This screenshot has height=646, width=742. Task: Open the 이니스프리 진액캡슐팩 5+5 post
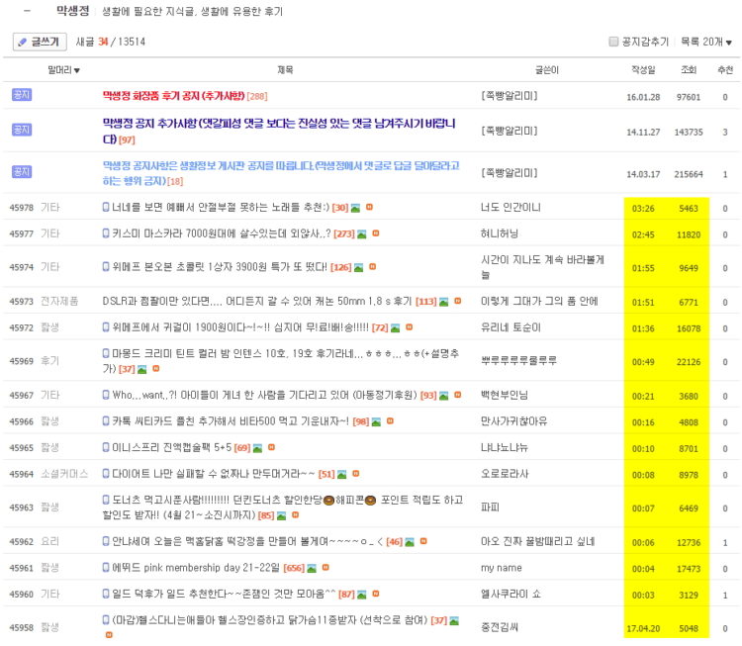(172, 447)
